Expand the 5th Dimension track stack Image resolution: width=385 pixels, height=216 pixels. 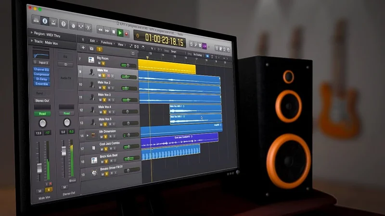pos(88,135)
